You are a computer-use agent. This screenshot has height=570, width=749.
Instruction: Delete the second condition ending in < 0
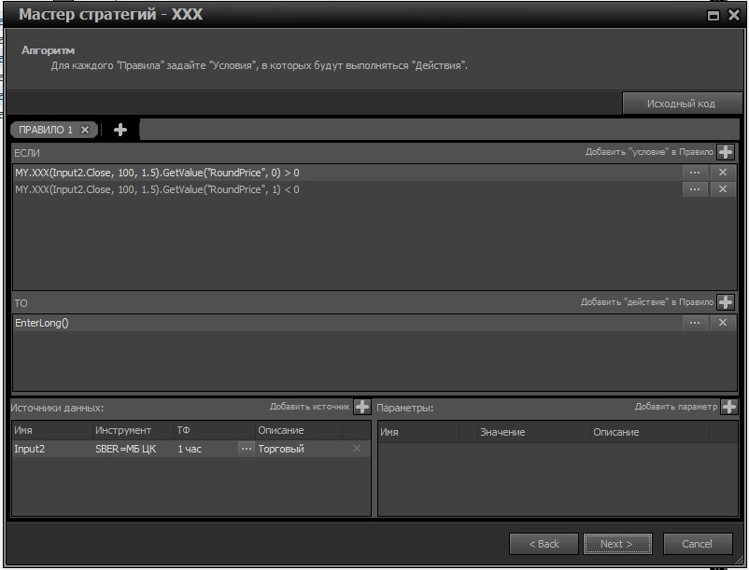pyautogui.click(x=722, y=189)
